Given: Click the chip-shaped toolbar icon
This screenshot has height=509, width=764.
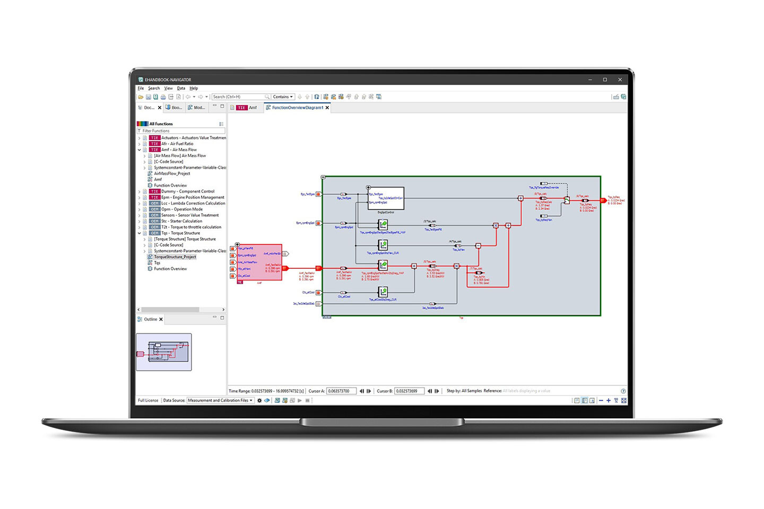Looking at the screenshot, I should pos(317,97).
